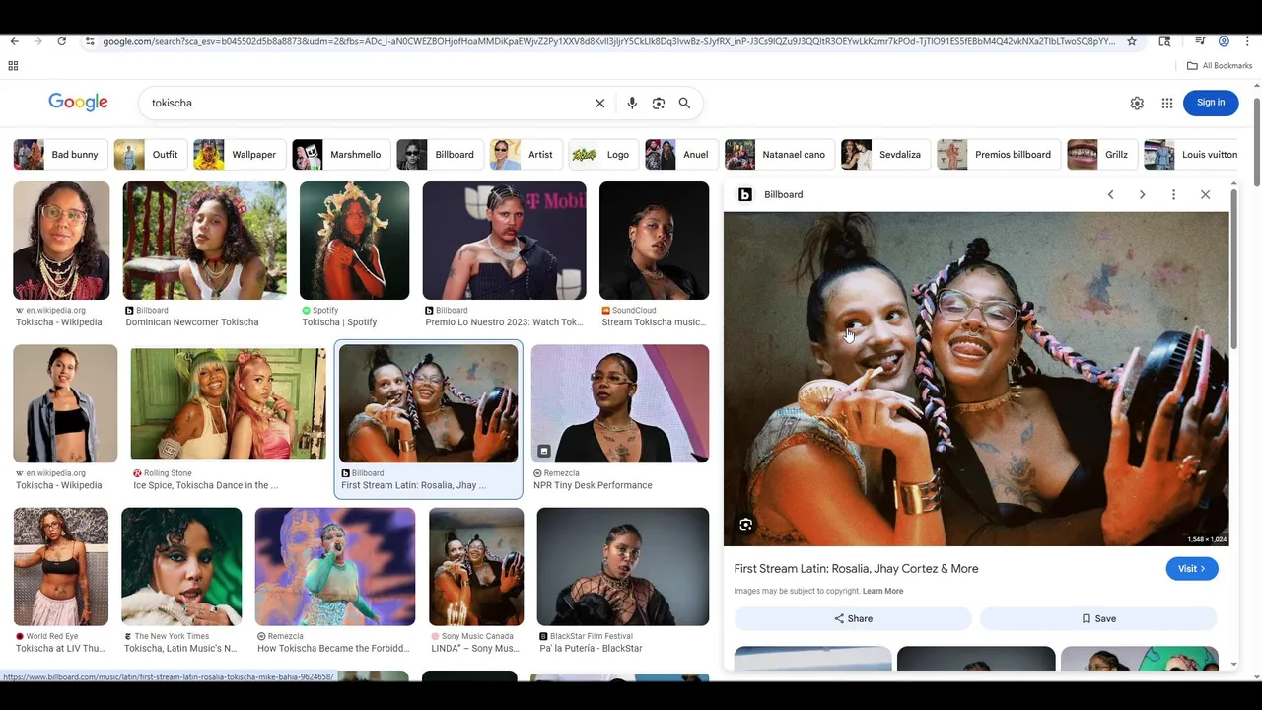Image resolution: width=1262 pixels, height=710 pixels.
Task: Go to the Google logo homepage
Action: coord(78,103)
